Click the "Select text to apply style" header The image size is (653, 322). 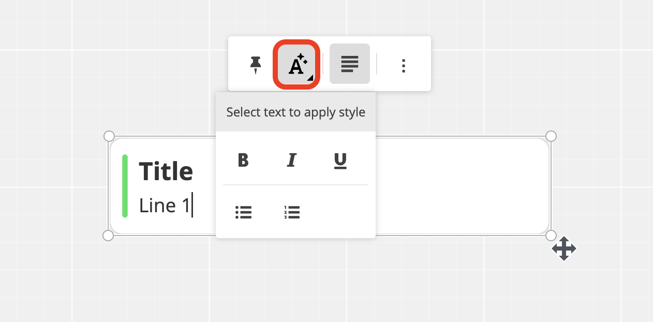[x=295, y=112]
